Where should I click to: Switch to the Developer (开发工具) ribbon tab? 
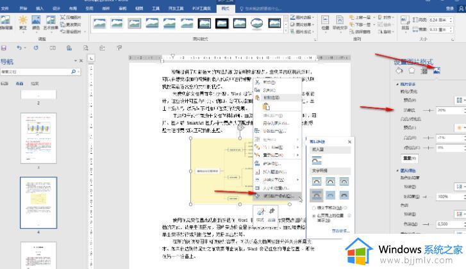(x=176, y=8)
